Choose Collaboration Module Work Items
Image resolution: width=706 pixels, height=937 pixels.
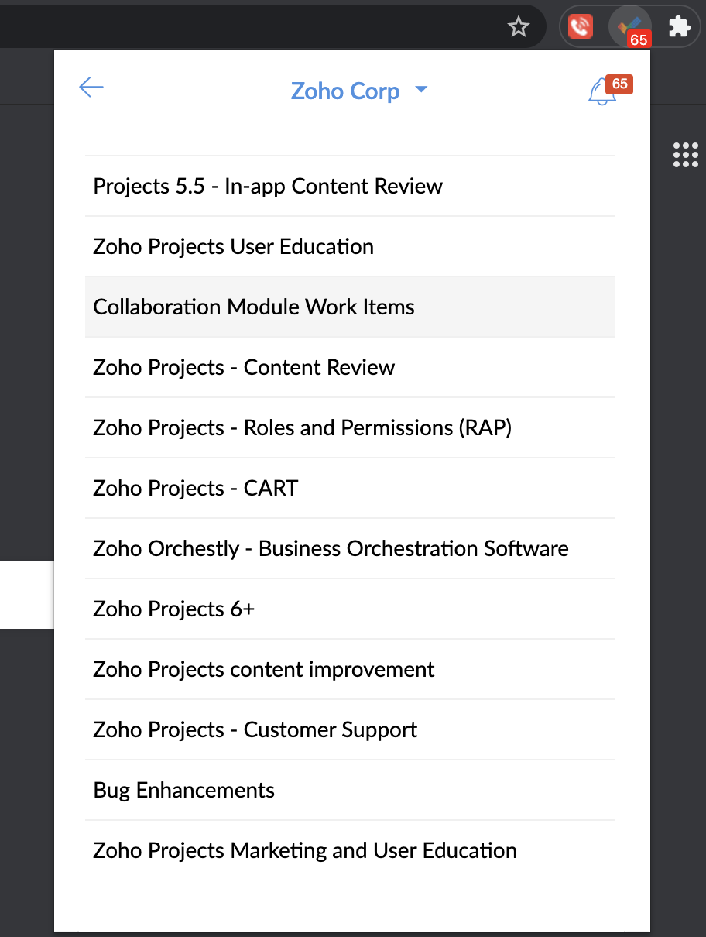click(x=350, y=307)
